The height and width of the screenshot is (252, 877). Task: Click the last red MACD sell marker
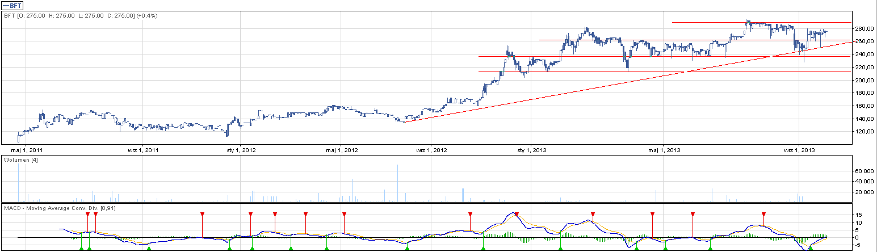763,215
